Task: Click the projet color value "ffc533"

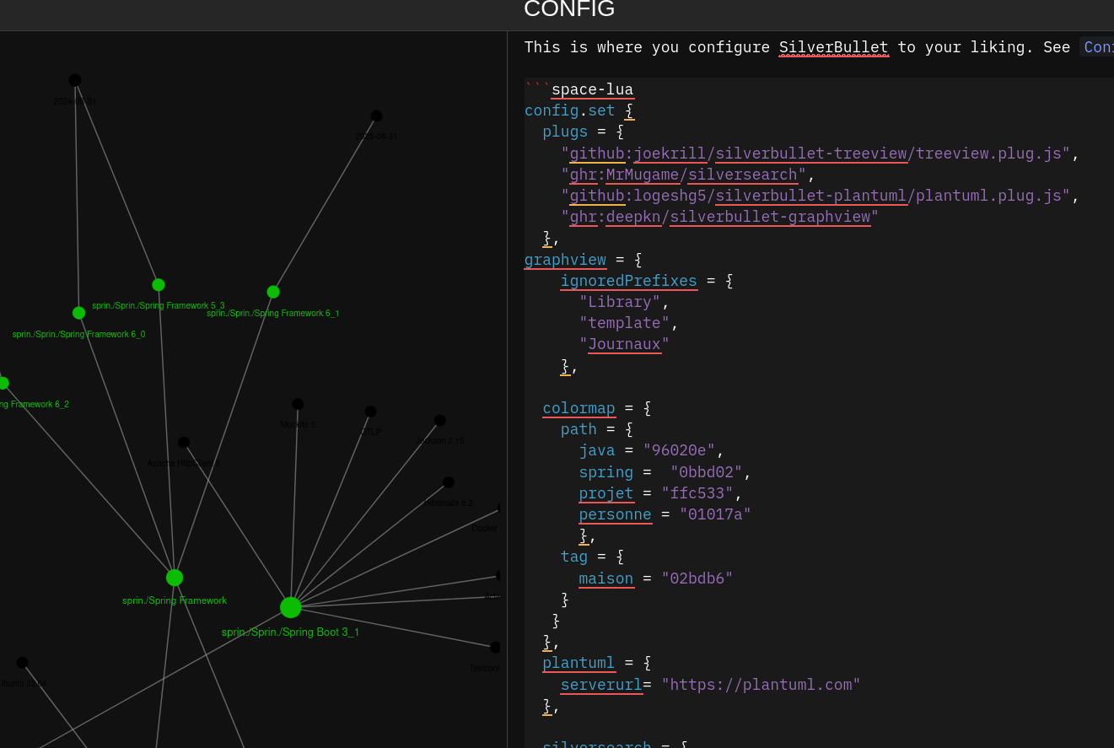Action: tap(697, 493)
